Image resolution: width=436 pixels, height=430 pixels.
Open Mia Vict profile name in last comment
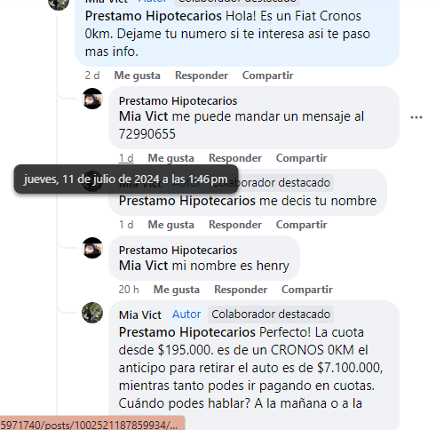(140, 315)
